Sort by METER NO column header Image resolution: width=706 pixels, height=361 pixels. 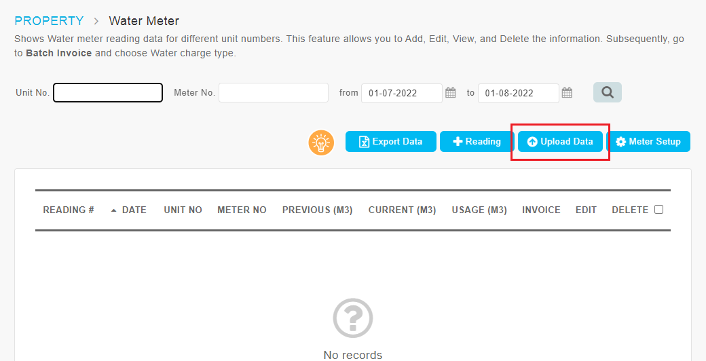(x=242, y=210)
